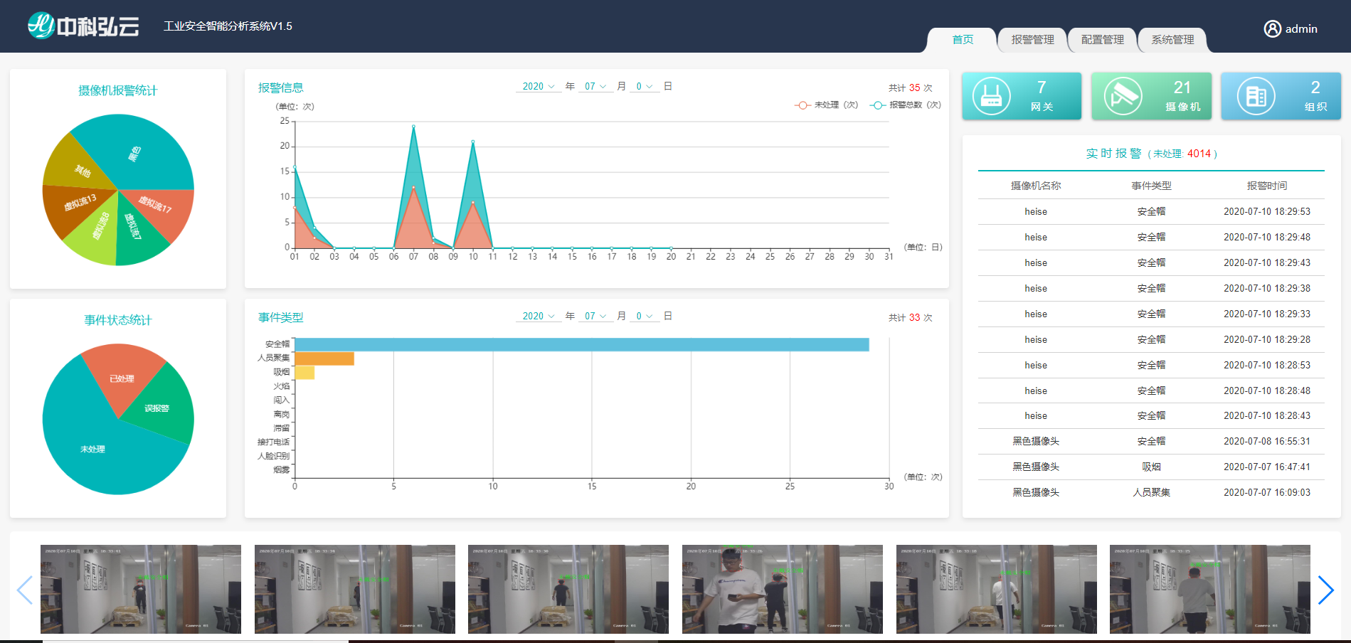Click the admin user avatar icon
This screenshot has width=1351, height=643.
tap(1272, 28)
